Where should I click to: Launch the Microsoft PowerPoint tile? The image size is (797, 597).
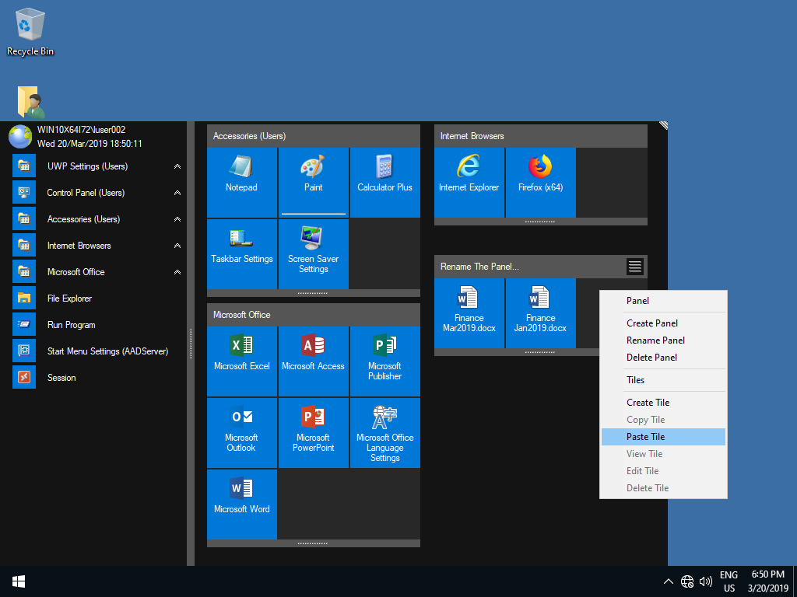click(313, 432)
